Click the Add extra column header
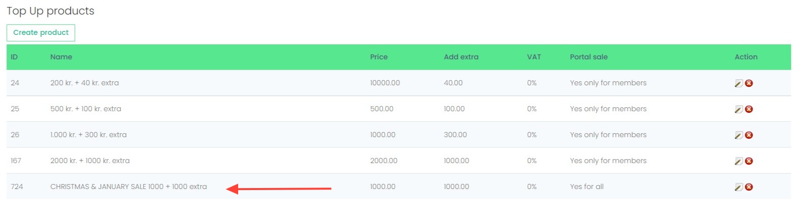Image resolution: width=794 pixels, height=205 pixels. click(461, 57)
